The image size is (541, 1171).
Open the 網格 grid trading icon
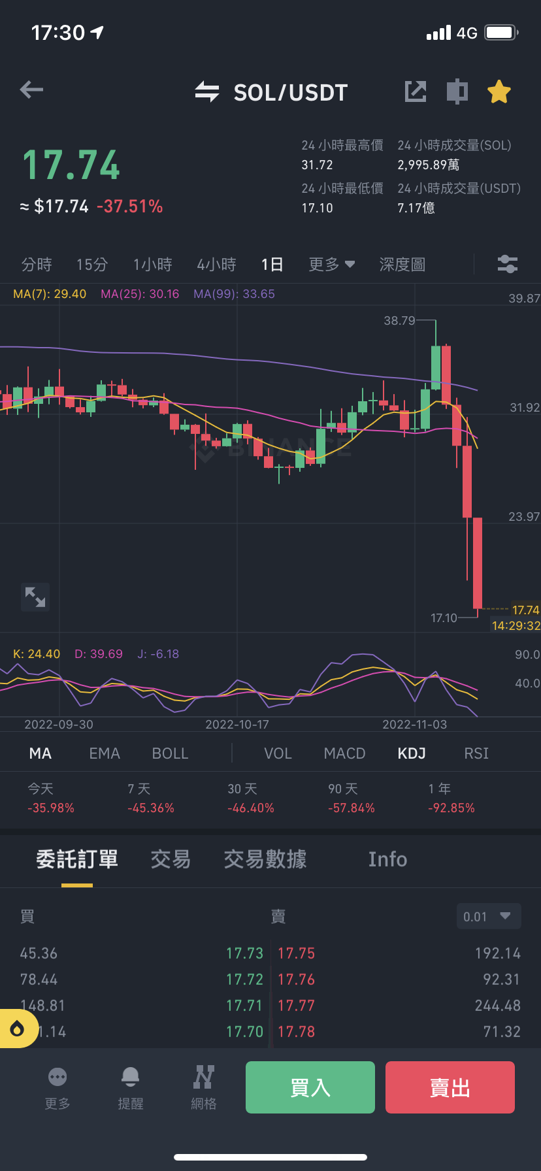pyautogui.click(x=204, y=1088)
